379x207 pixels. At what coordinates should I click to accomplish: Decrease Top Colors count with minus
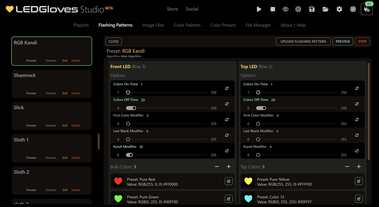[x=347, y=167]
